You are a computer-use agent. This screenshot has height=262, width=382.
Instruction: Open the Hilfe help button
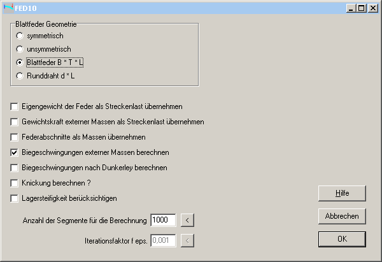point(342,193)
